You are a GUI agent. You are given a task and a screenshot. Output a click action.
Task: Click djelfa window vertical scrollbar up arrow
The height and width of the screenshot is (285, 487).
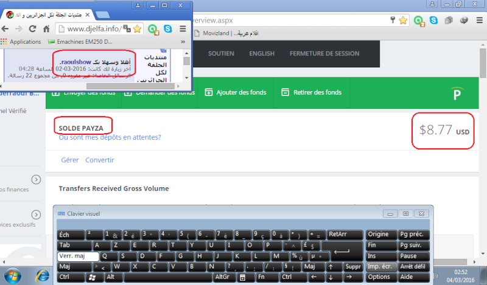pyautogui.click(x=187, y=53)
